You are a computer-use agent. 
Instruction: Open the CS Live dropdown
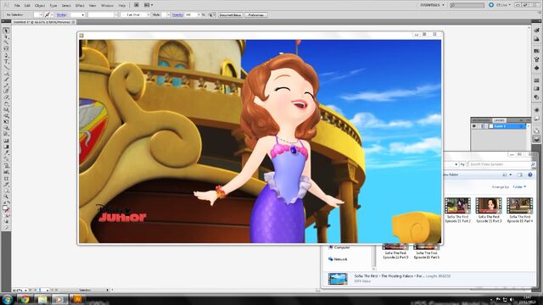click(x=500, y=5)
